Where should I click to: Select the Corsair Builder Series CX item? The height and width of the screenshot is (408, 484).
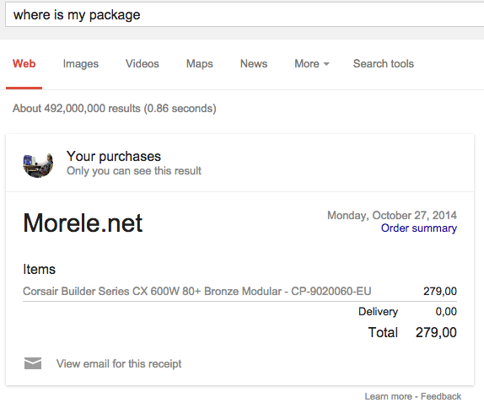pyautogui.click(x=197, y=291)
